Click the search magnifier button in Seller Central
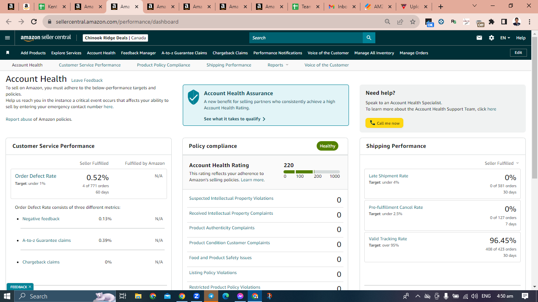Screen dimensions: 538x302 [x=369, y=38]
